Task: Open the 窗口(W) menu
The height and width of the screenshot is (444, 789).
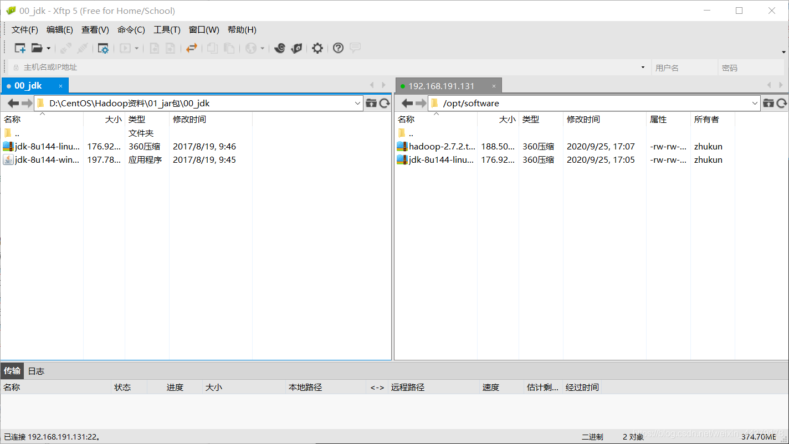Action: pyautogui.click(x=204, y=30)
